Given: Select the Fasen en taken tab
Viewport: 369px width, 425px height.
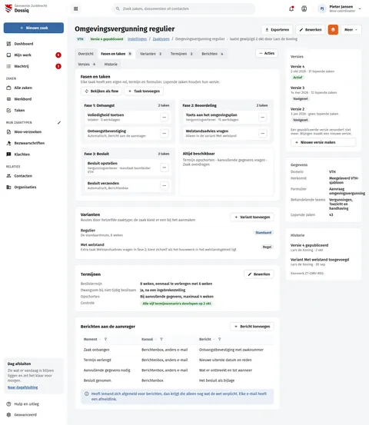Looking at the screenshot, I should click(116, 54).
